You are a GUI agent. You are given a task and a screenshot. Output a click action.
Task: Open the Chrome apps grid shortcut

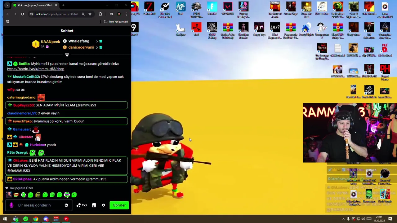[7, 22]
